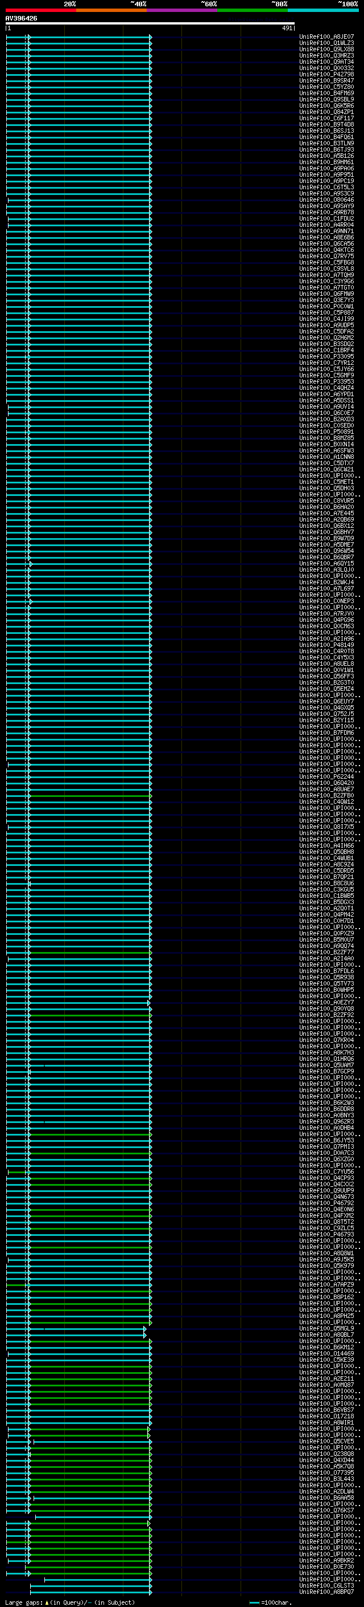364x1607 pixels.
Task: Click UniRef100_B9HM61 hit label
Action: [326, 162]
